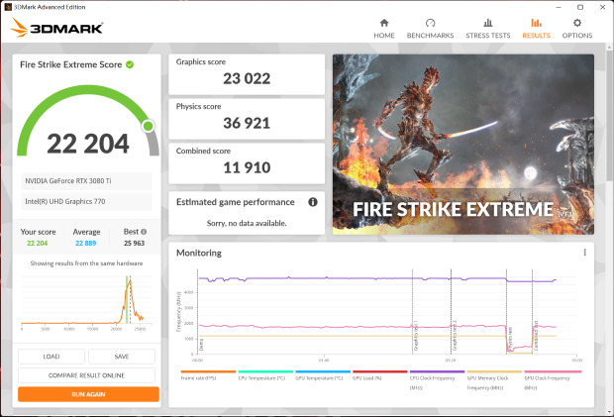Click the Monitoring panel heading
The image size is (614, 417).
click(199, 253)
